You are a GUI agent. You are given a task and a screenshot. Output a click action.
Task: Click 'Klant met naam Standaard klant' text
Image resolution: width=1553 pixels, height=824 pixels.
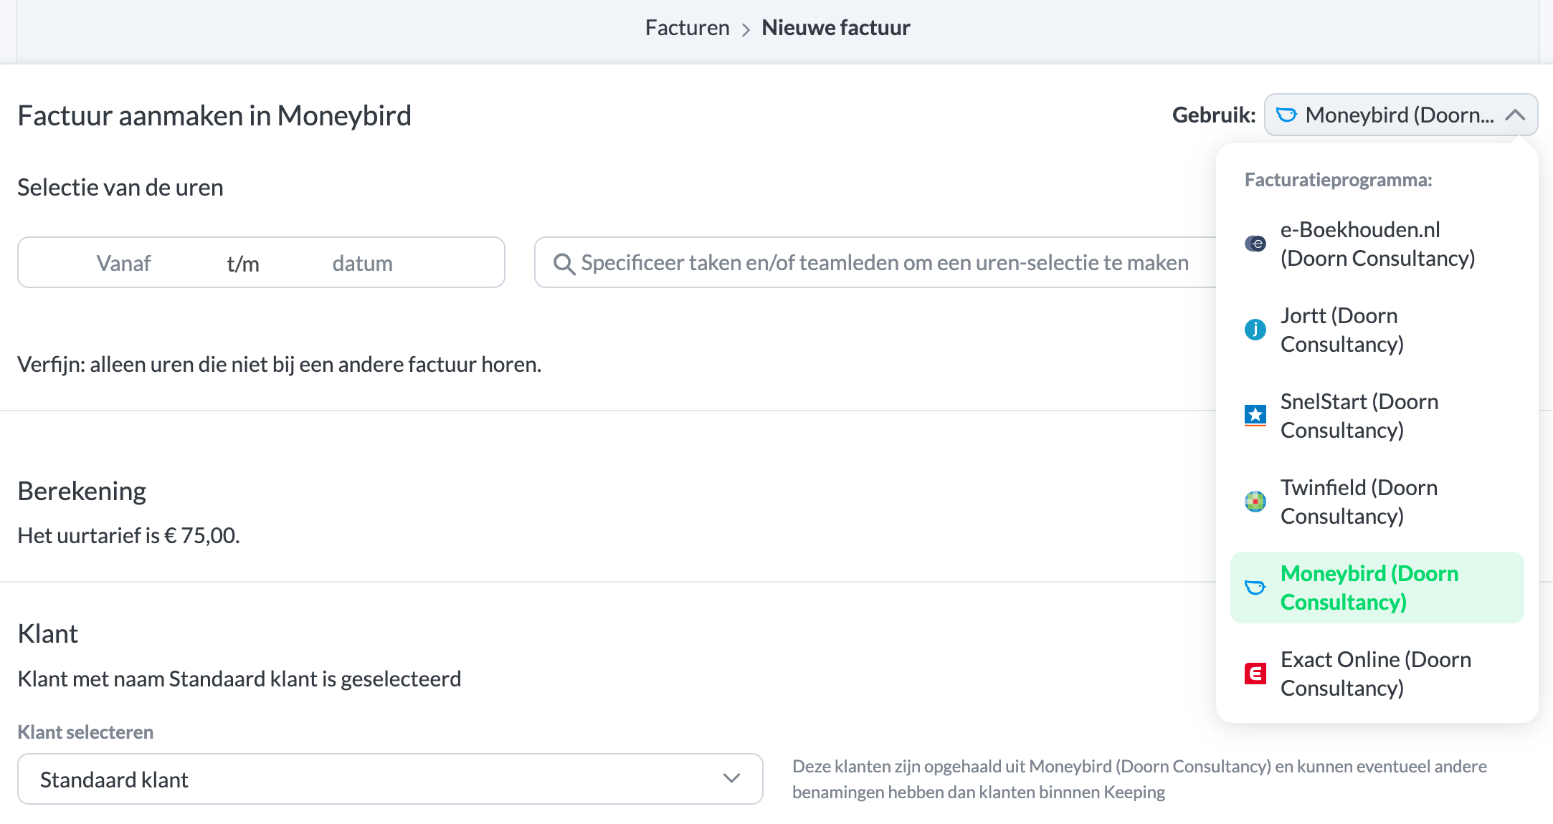[239, 679]
